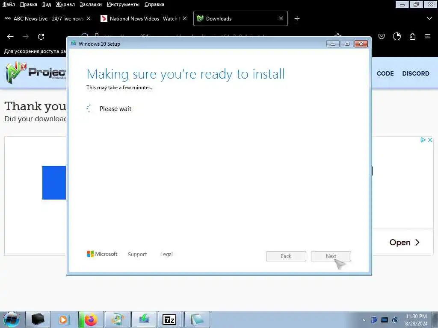This screenshot has width=438, height=328.
Task: Minimize the Firefox window
Action: [402, 4]
